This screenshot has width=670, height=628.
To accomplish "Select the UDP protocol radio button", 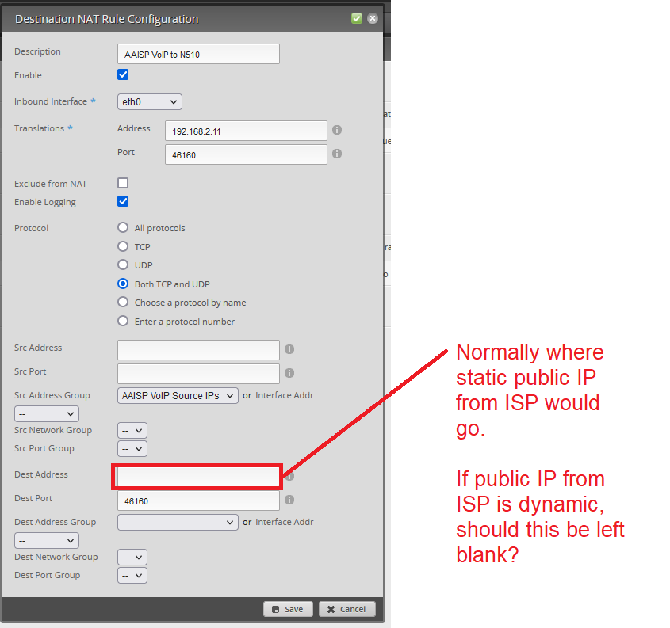I will point(123,265).
